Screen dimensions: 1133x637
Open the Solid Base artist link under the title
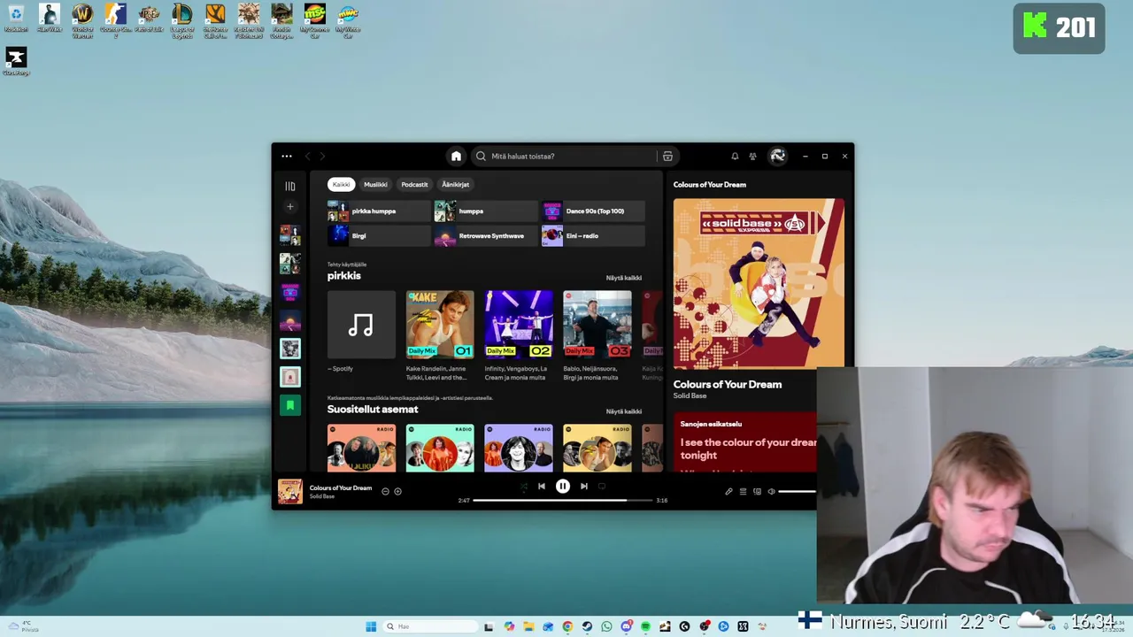tap(690, 396)
